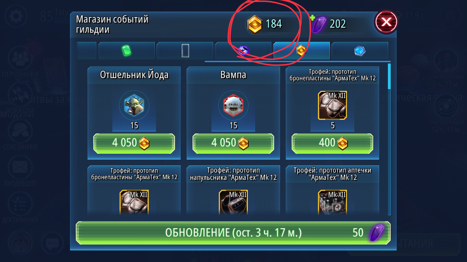This screenshot has width=467, height=262.
Task: Select the Mk XII ArmaTek wrist band item
Action: [233, 202]
